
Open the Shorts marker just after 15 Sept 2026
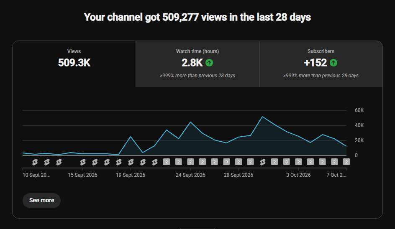coord(95,162)
